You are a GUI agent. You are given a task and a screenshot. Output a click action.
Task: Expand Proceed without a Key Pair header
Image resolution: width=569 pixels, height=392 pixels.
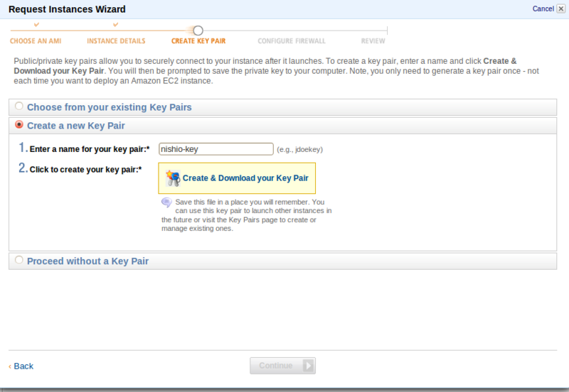[x=282, y=261]
